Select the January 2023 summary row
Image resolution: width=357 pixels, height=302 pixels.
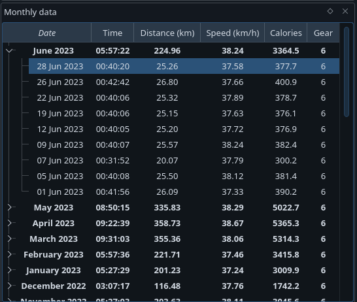pos(178,271)
